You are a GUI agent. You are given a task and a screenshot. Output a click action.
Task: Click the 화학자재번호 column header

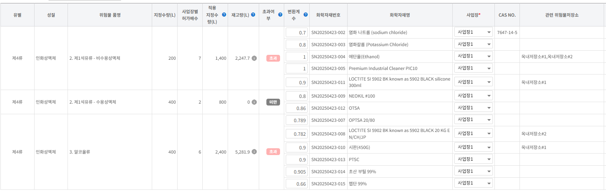[x=328, y=15]
